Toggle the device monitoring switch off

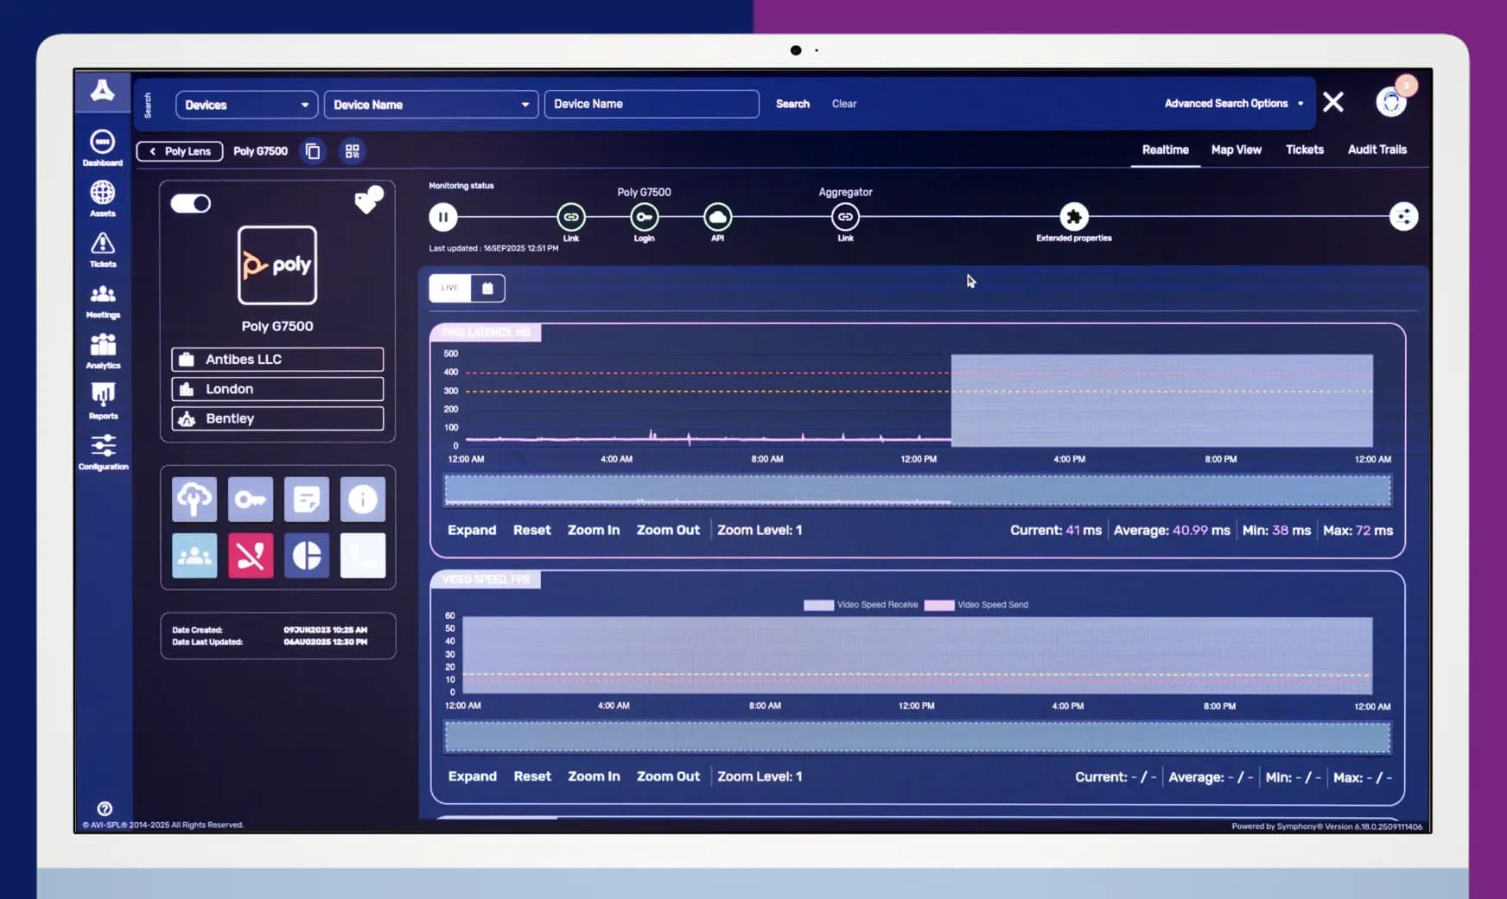point(191,203)
